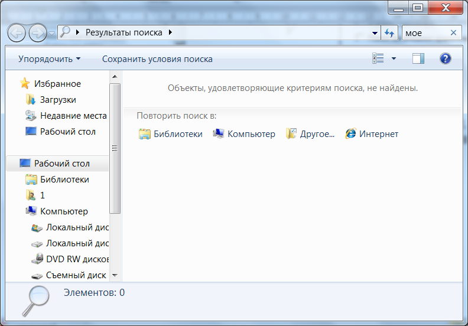The height and width of the screenshot is (326, 468).
Task: Click the Компьютер icon in navigation pane
Action: [x=31, y=211]
